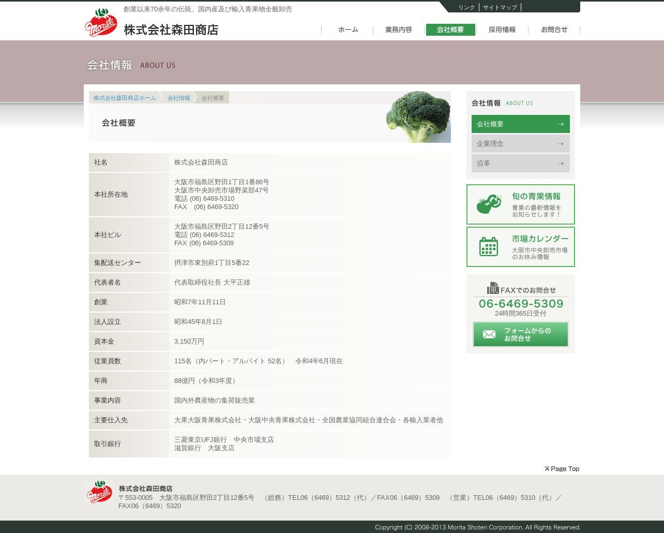
Task: Click the 会社概要 page heading
Action: coord(118,123)
